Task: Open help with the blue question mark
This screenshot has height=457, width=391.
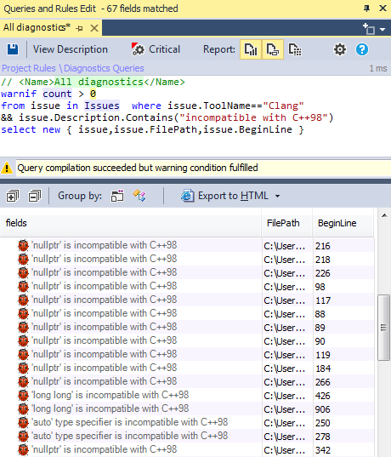Action: tap(362, 49)
